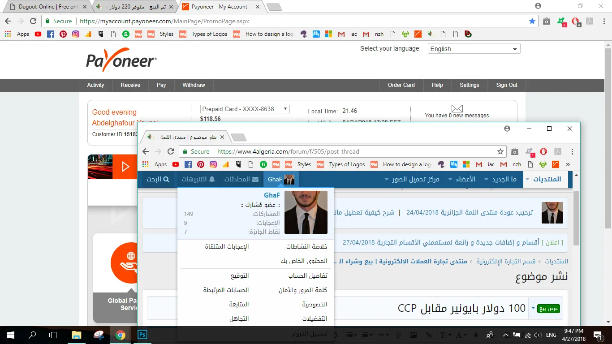Open تفاصيل الحساب account details link
612x344 pixels.
pos(307,276)
